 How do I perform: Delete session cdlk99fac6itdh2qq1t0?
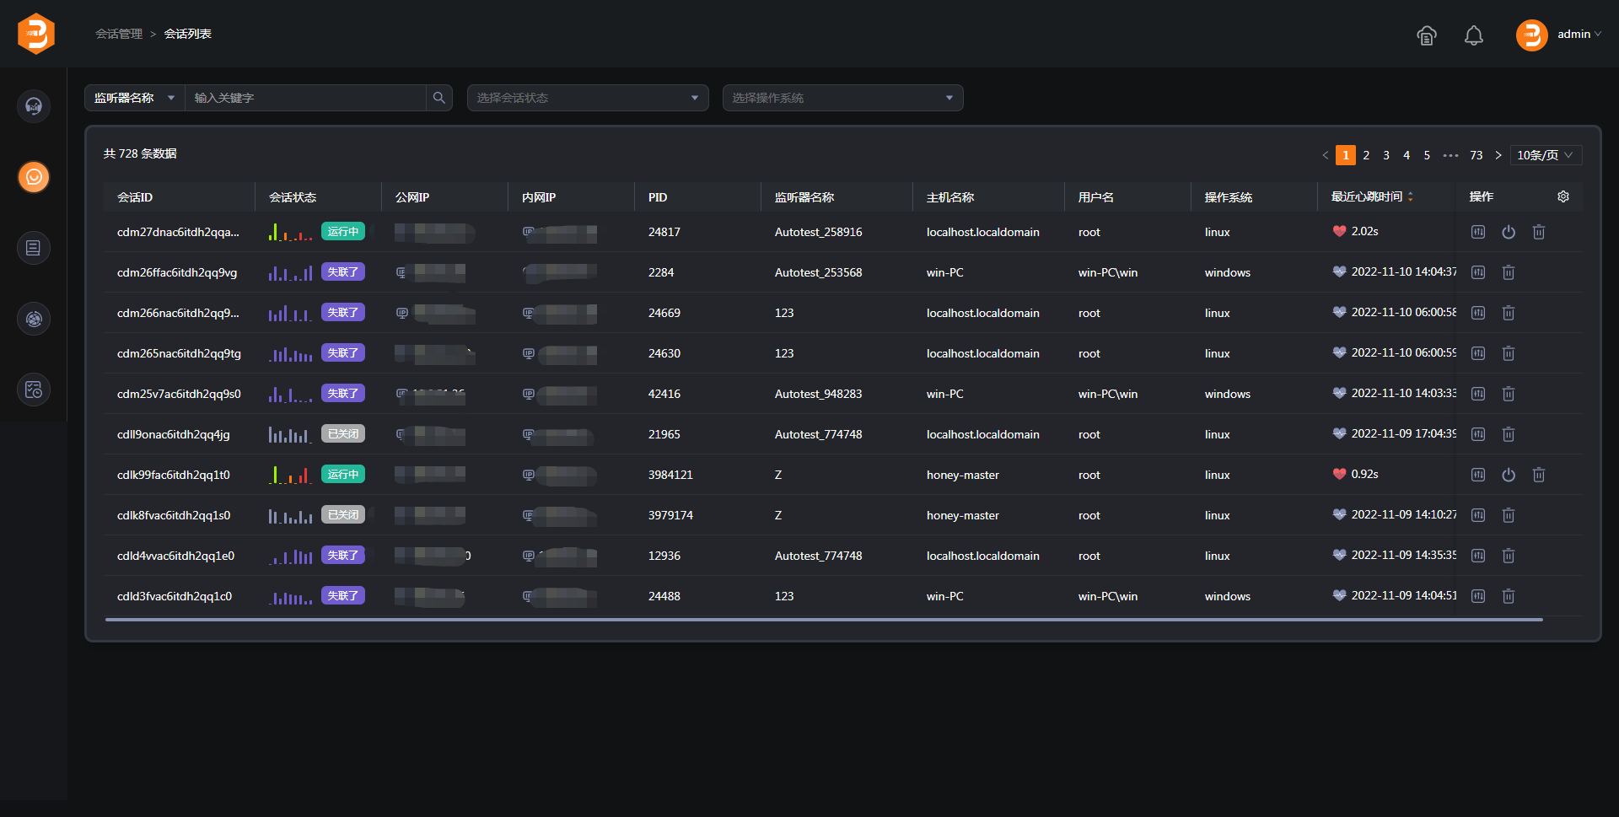tap(1539, 475)
